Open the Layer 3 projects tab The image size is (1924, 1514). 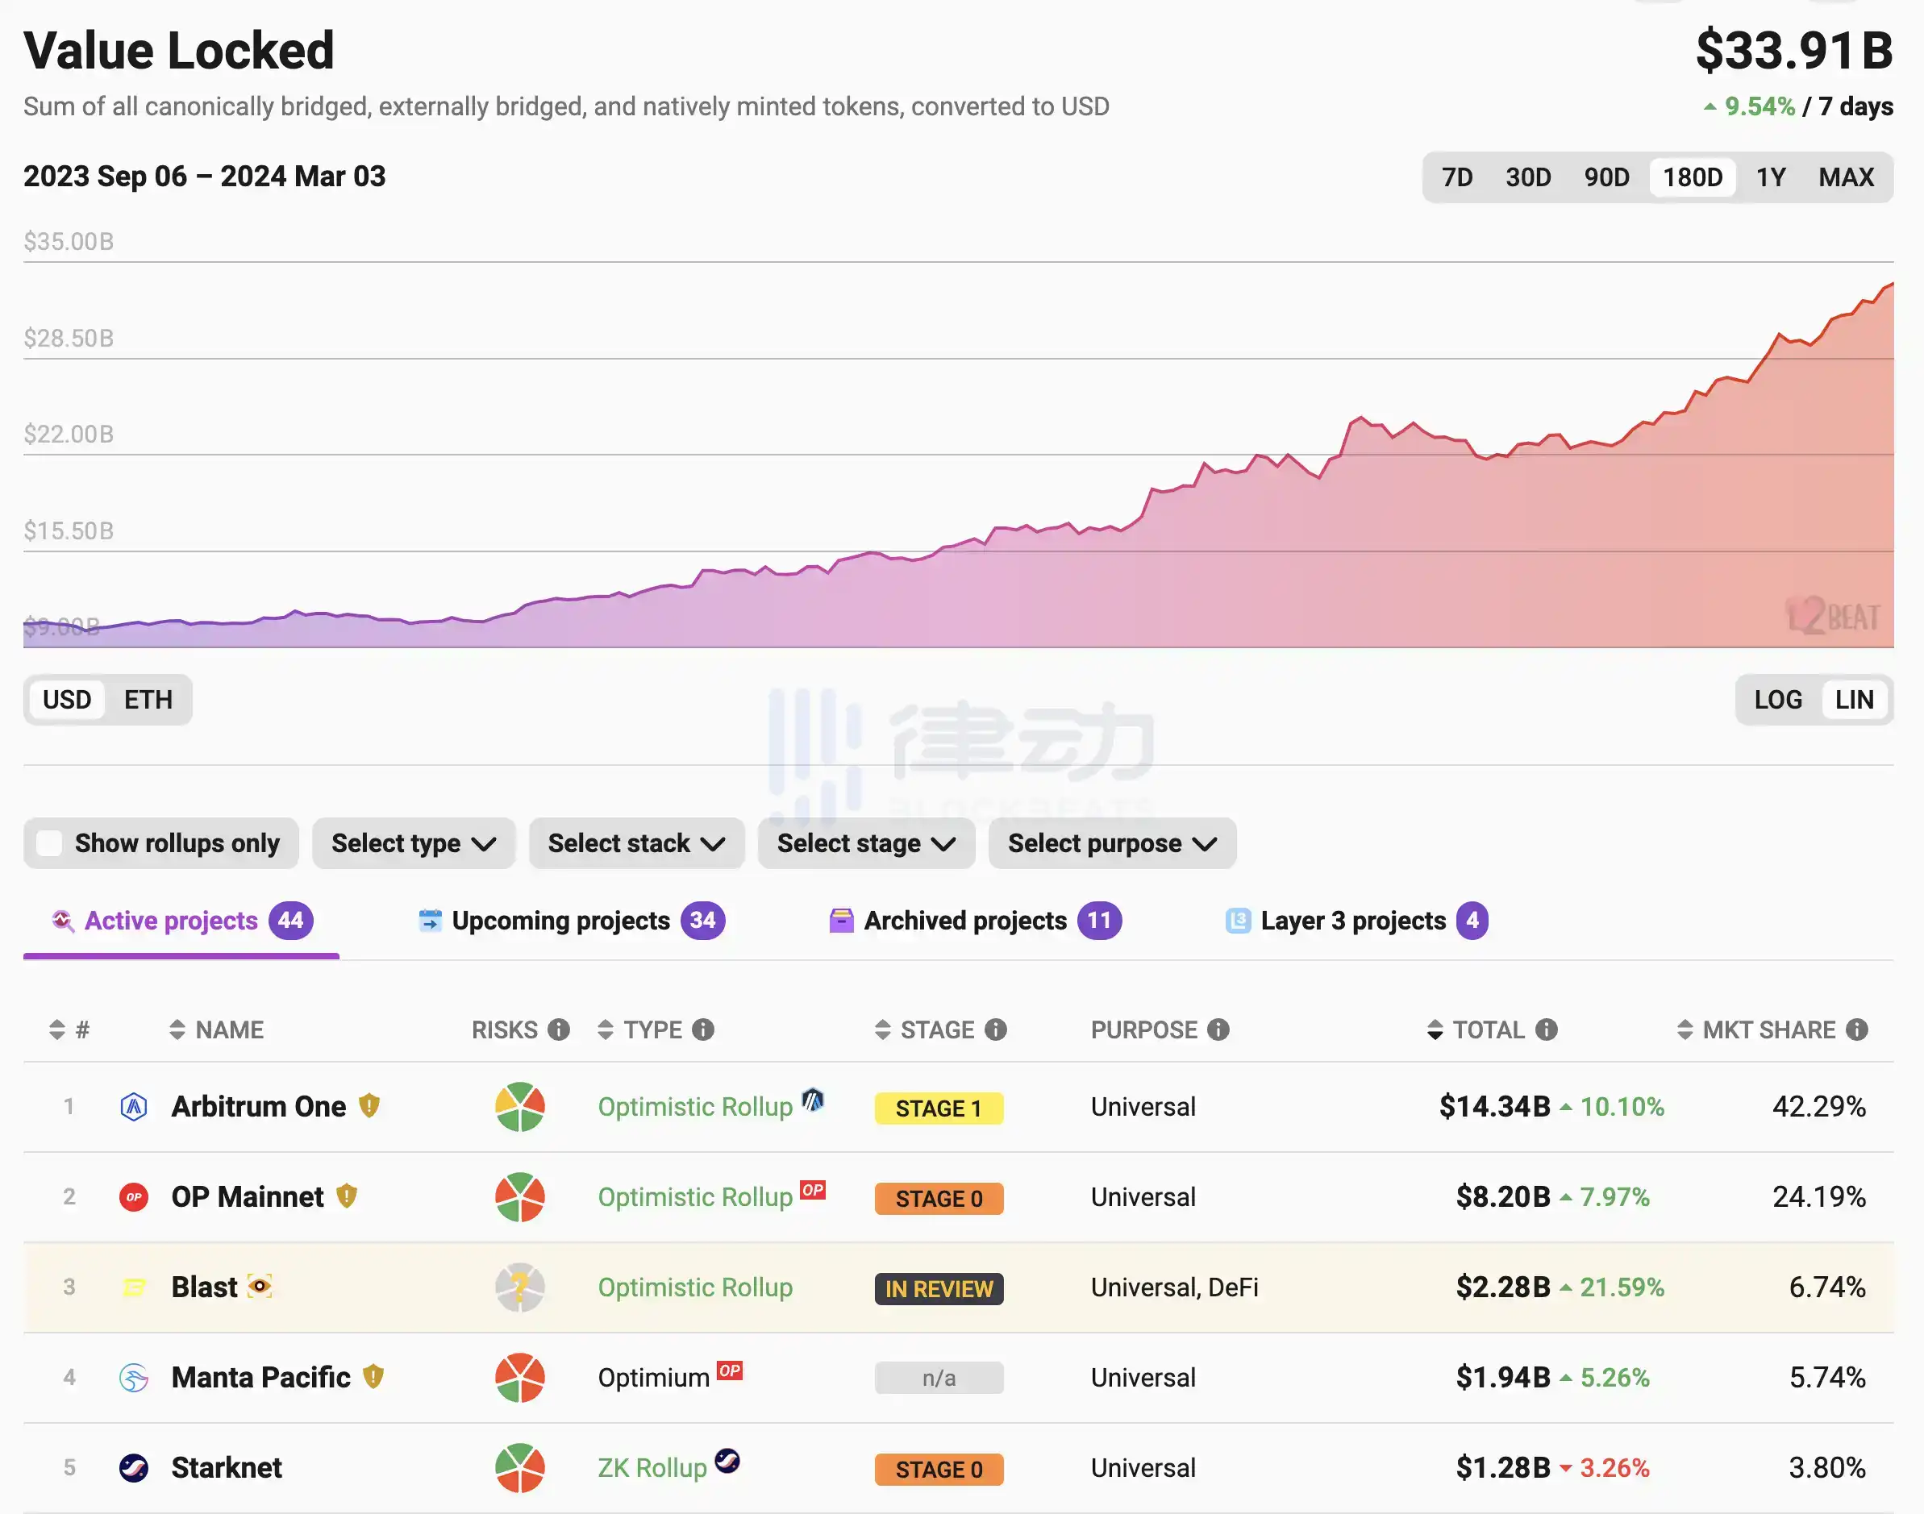(x=1352, y=920)
